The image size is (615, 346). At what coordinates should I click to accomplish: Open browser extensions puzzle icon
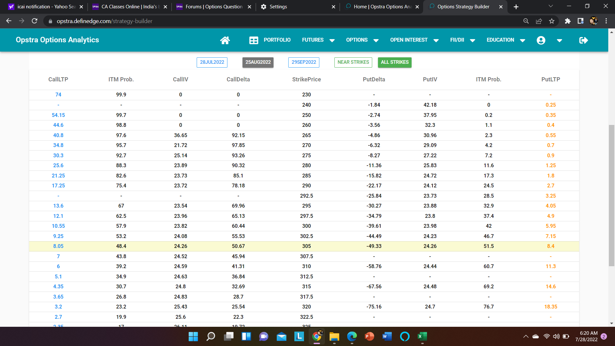pyautogui.click(x=568, y=21)
